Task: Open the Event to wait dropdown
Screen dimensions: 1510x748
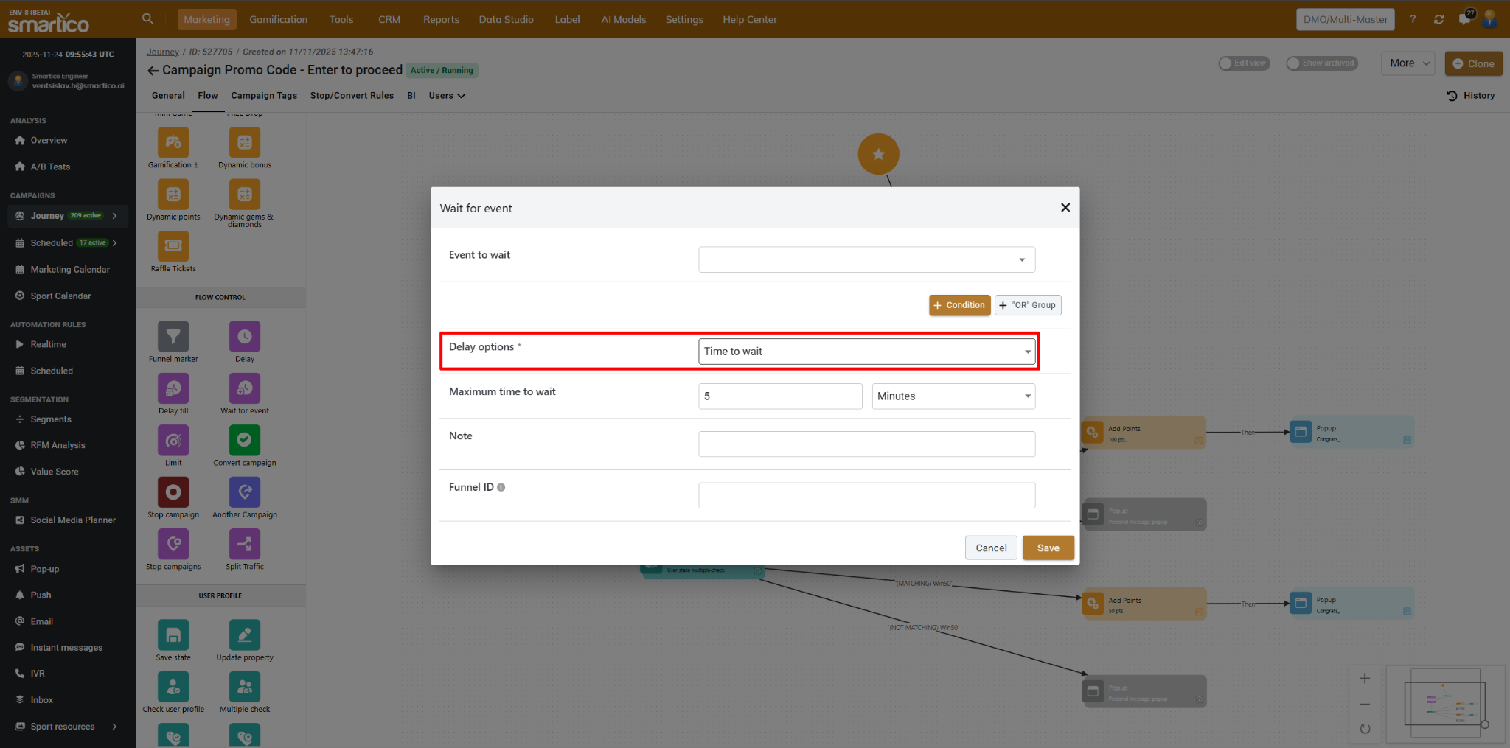Action: (866, 259)
